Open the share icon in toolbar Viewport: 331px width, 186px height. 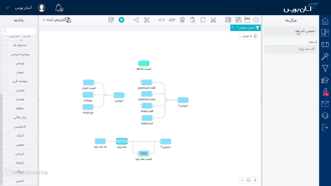coord(136,20)
